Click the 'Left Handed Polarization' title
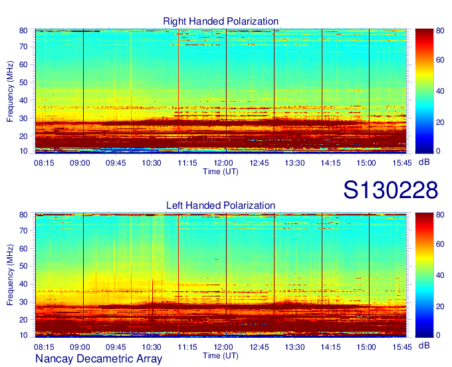452x367 pixels. click(x=221, y=205)
